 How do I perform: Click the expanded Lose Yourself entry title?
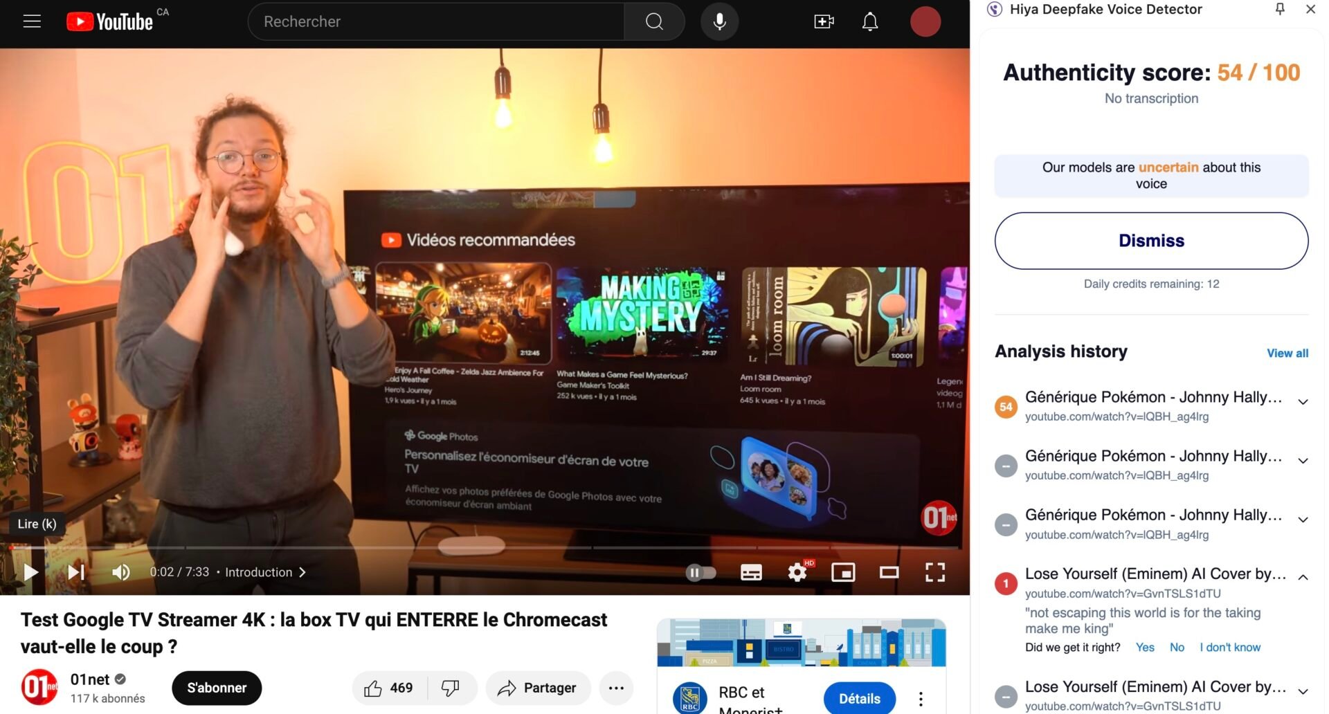(x=1155, y=574)
